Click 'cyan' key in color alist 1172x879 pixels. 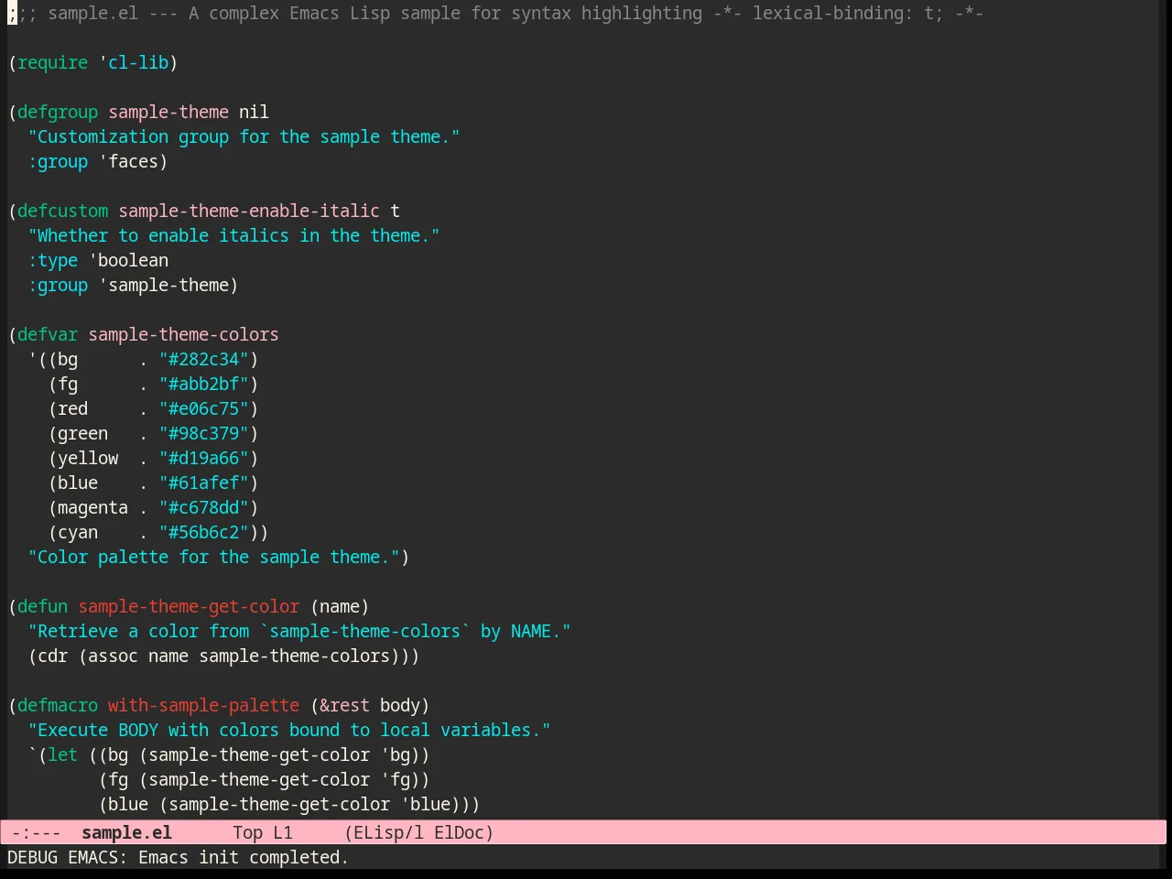pyautogui.click(x=78, y=532)
